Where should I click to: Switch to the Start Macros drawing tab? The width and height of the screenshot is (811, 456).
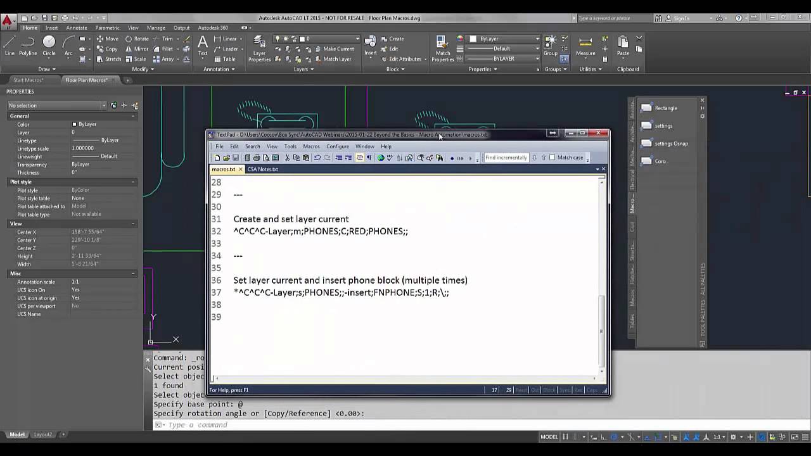[x=29, y=80]
